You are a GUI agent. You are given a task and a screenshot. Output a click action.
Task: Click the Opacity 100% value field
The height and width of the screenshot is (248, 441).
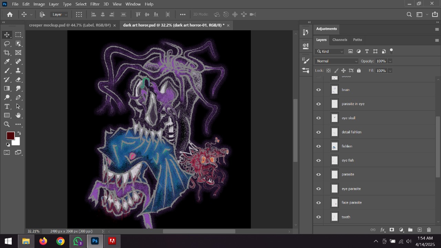381,61
